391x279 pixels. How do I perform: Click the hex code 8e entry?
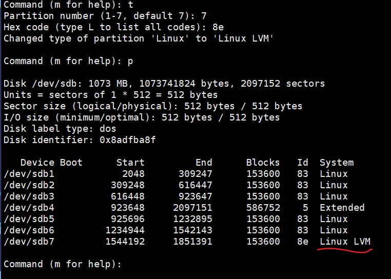tap(218, 27)
